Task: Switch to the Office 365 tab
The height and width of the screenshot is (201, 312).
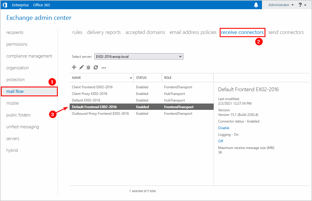Action: coord(42,5)
